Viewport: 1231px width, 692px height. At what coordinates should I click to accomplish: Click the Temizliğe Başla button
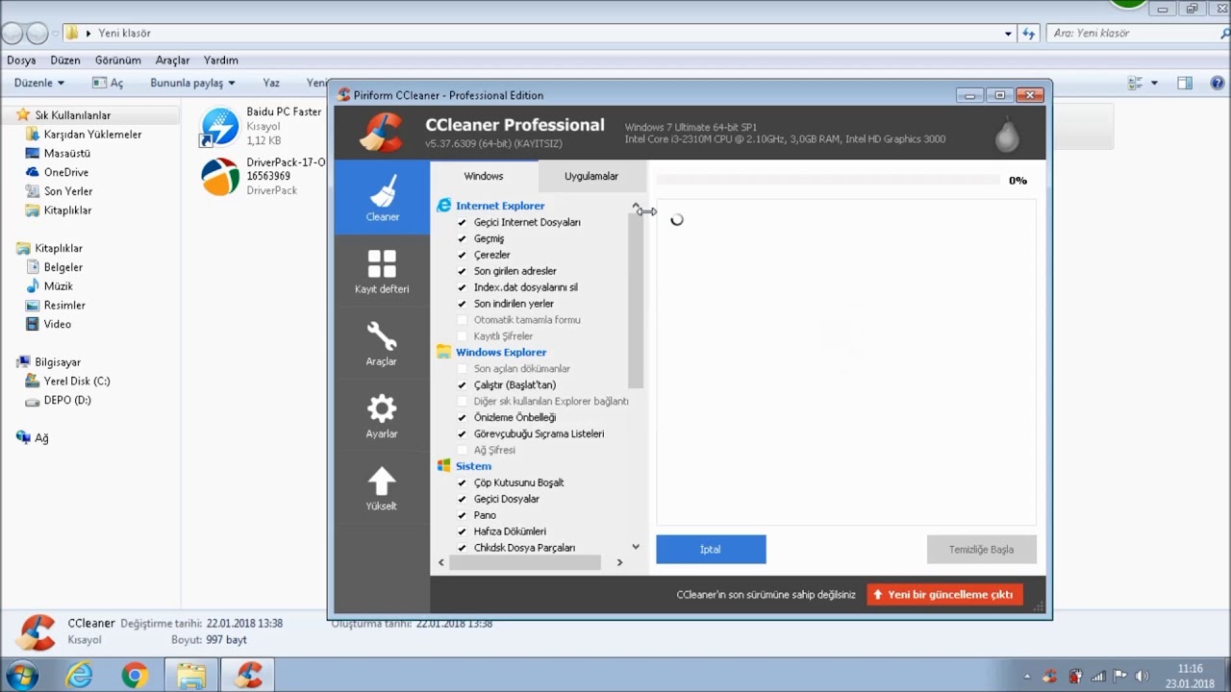click(x=982, y=550)
